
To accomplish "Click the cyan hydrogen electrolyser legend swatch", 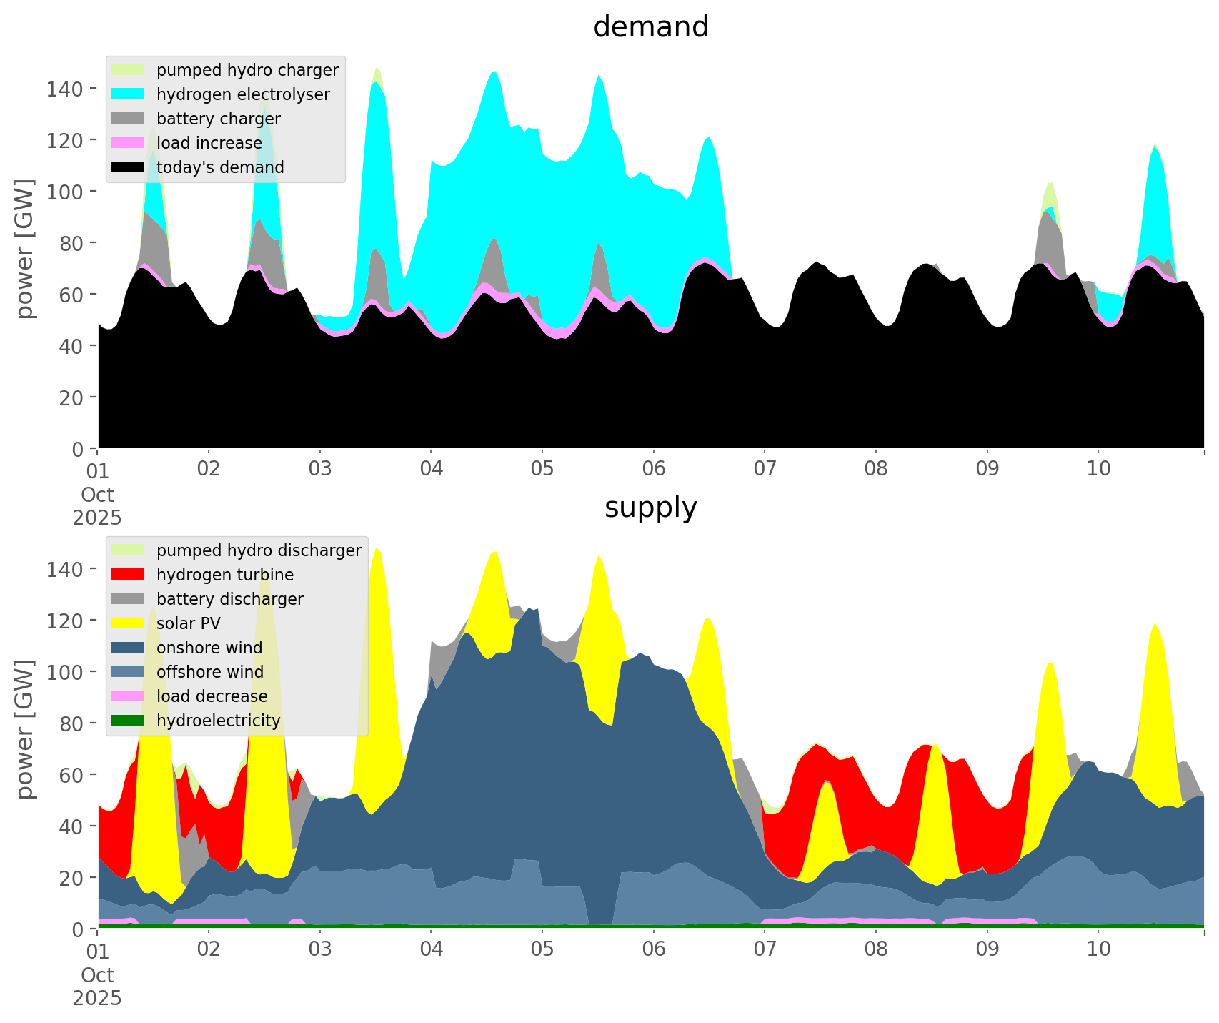I will (128, 94).
